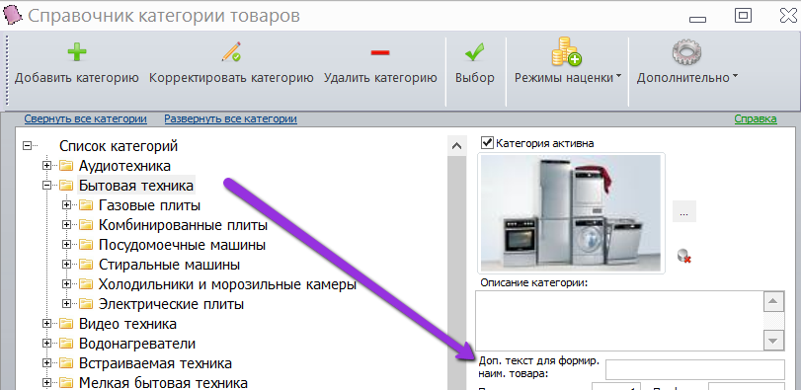
Task: Click the Корректировать категорию label
Action: (x=231, y=78)
